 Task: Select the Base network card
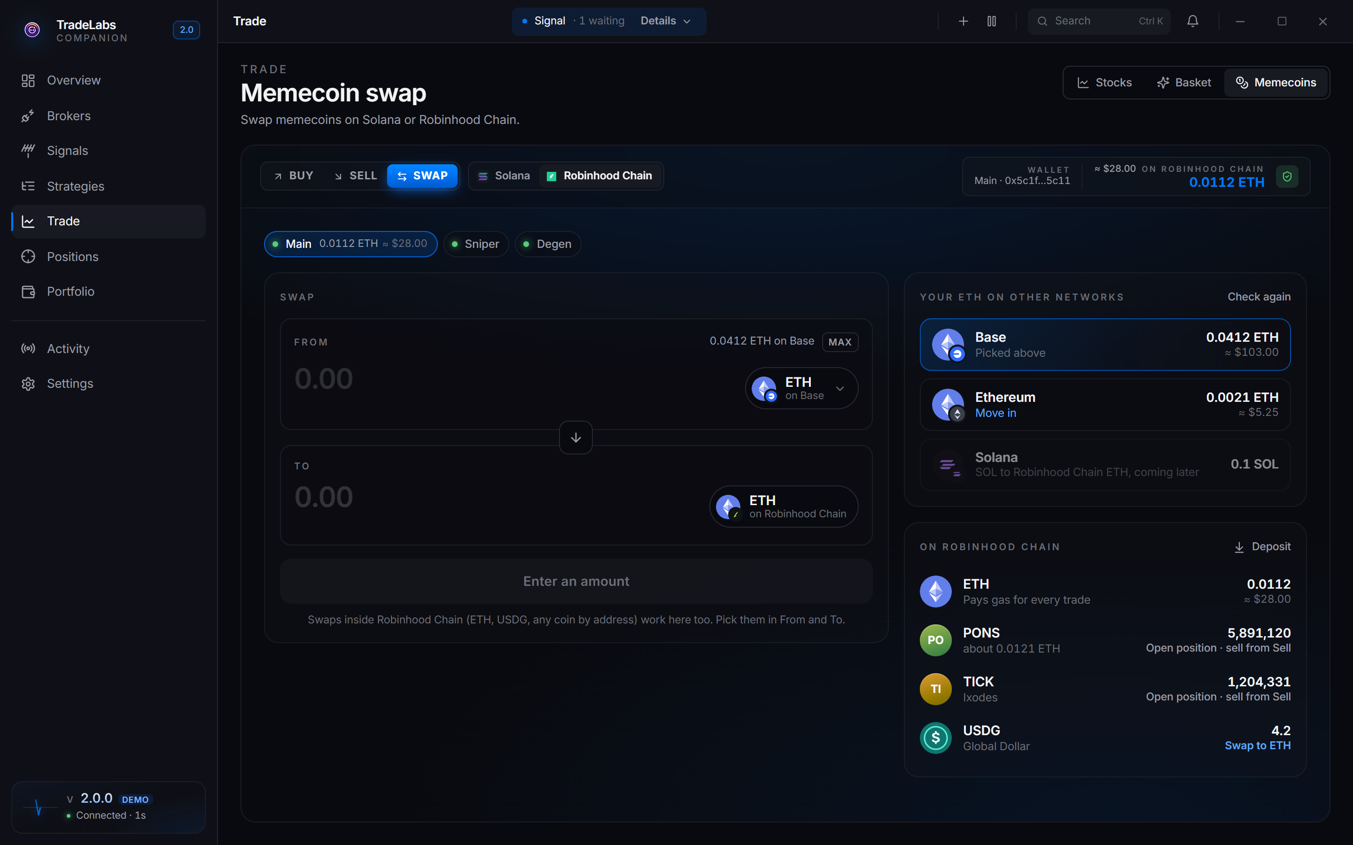1105,345
